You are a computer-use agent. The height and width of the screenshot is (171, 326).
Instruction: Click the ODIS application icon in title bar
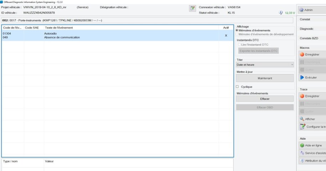[1, 2]
